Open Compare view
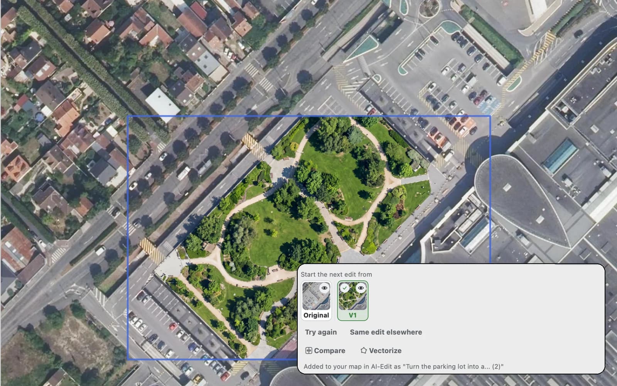Viewport: 617px width, 386px height. coord(325,350)
